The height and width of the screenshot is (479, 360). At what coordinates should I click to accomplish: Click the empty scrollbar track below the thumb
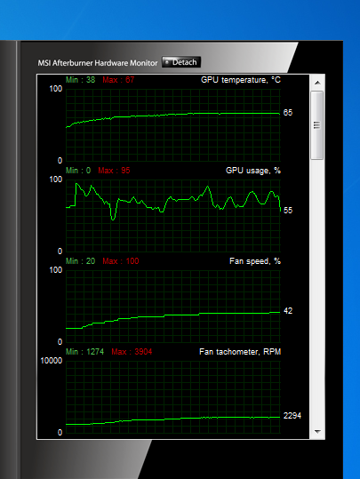click(317, 291)
